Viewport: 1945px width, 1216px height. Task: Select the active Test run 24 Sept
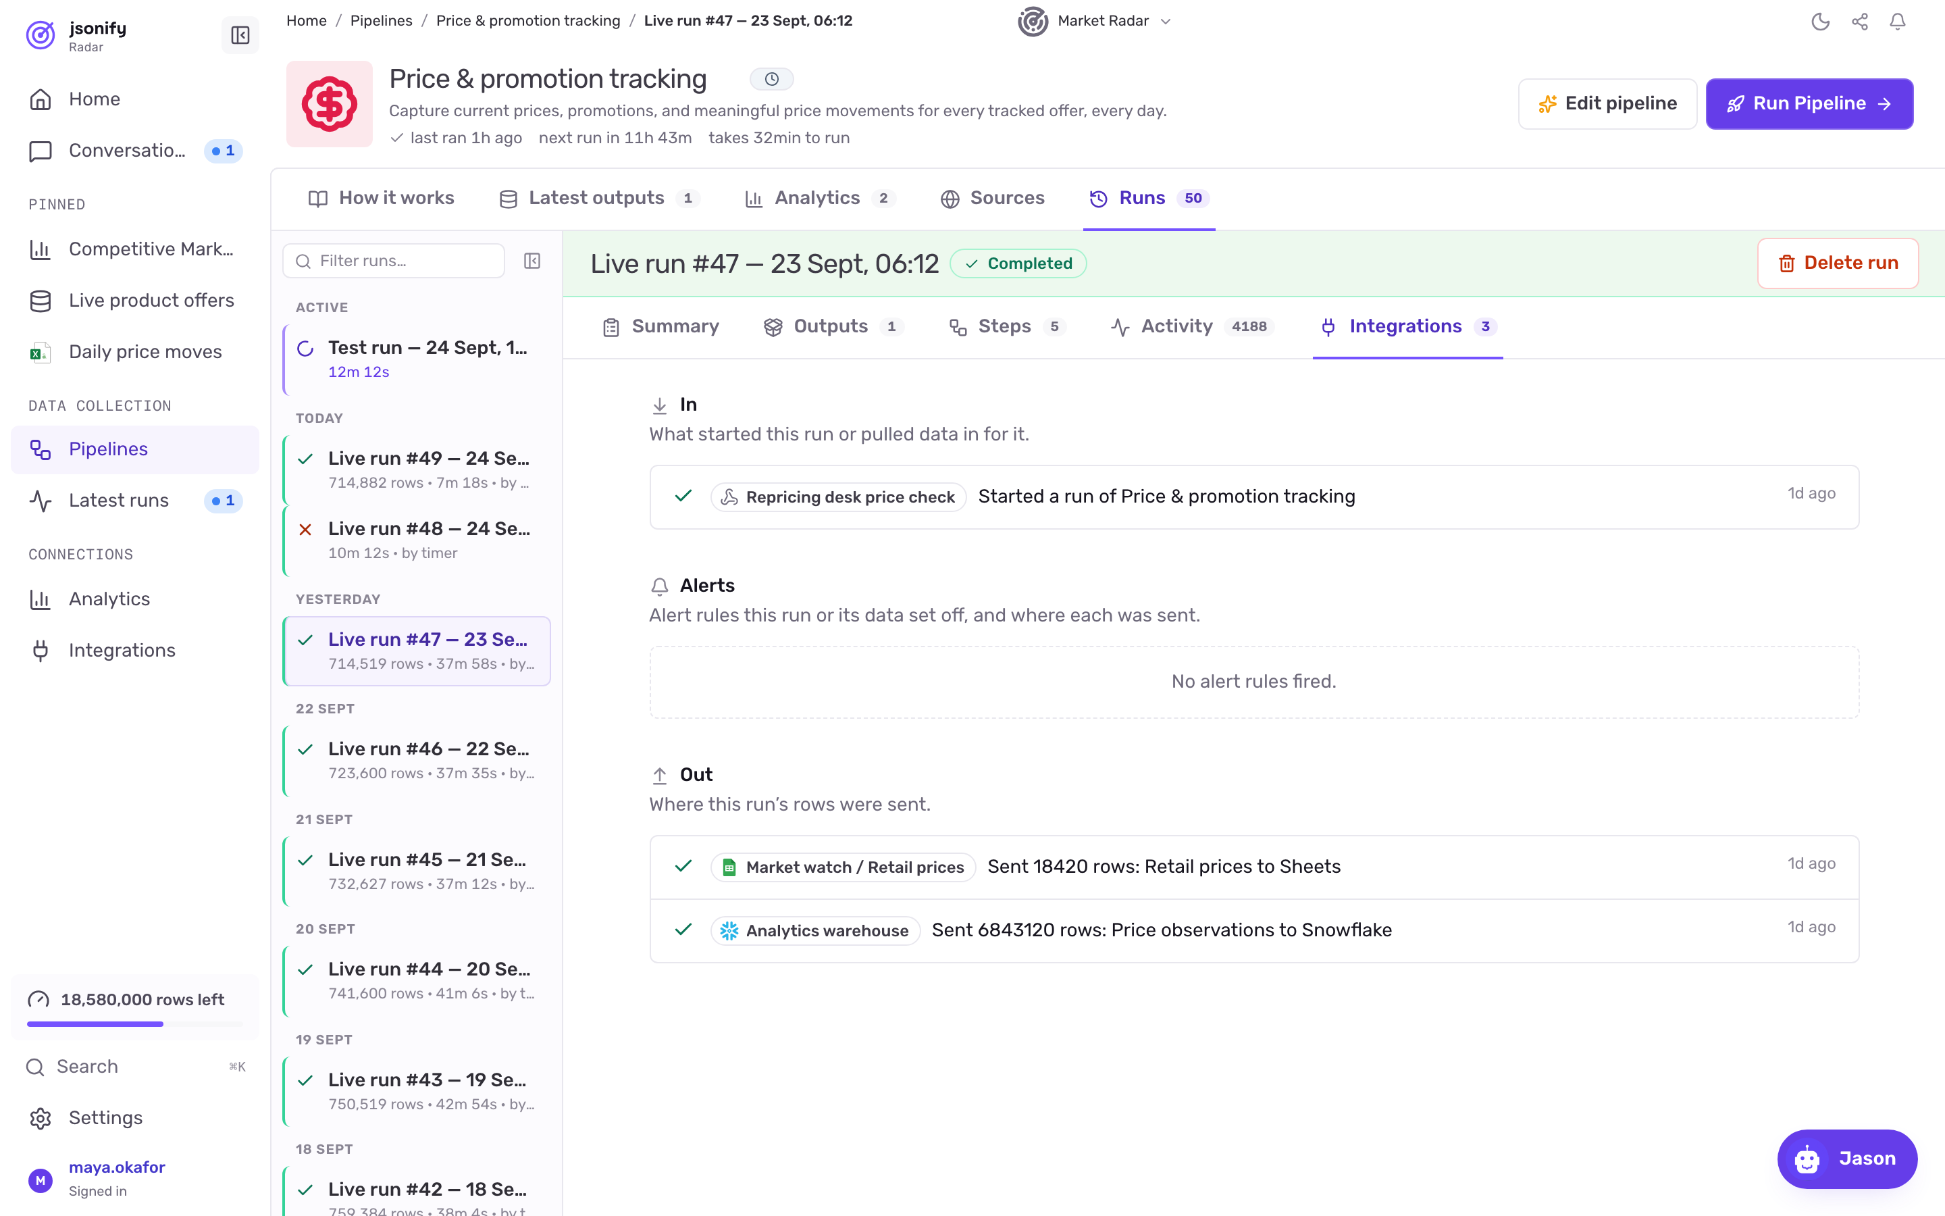point(416,359)
